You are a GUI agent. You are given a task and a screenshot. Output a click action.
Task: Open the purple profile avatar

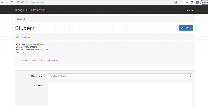point(197,2)
